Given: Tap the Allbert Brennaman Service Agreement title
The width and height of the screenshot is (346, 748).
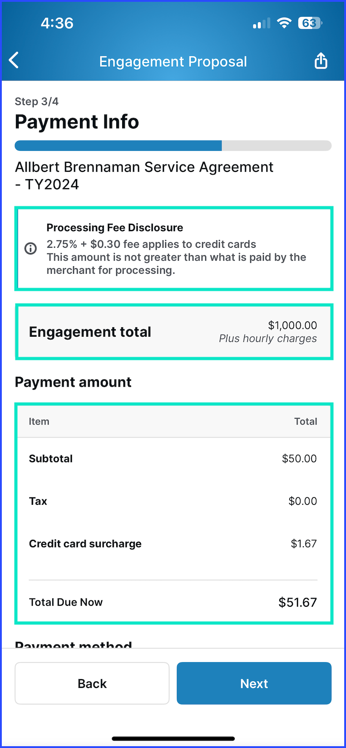Looking at the screenshot, I should tap(144, 175).
